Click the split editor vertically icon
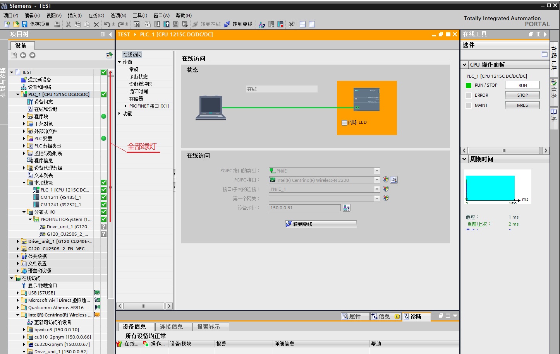Viewport: 560px width, 354px height. coord(312,24)
